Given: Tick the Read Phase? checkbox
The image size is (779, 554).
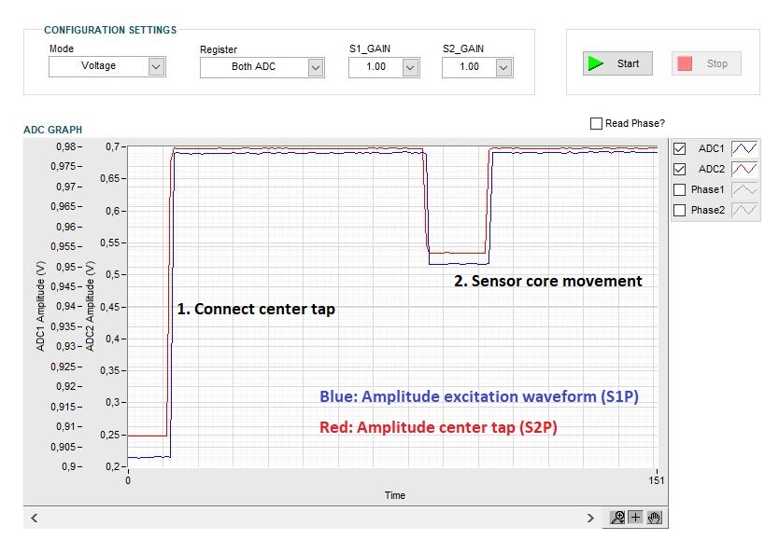Looking at the screenshot, I should pyautogui.click(x=596, y=123).
